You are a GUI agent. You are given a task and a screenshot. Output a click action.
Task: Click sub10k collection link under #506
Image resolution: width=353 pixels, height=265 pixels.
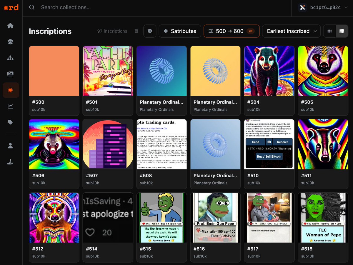[39, 183]
